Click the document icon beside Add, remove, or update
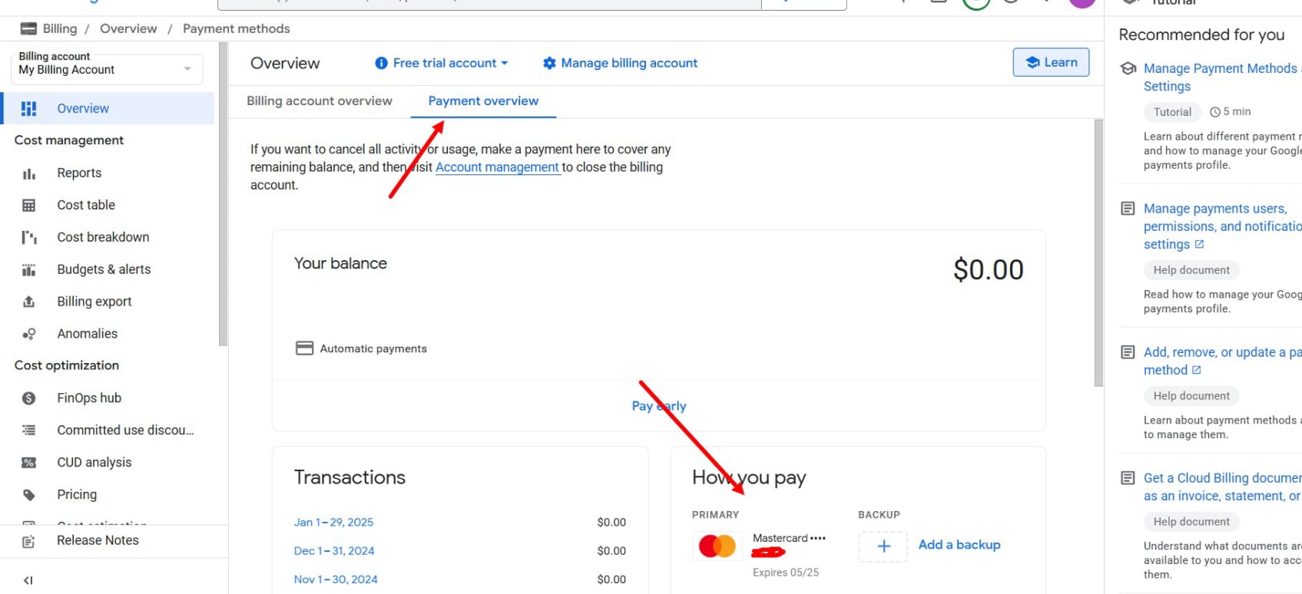The width and height of the screenshot is (1302, 594). click(x=1128, y=352)
